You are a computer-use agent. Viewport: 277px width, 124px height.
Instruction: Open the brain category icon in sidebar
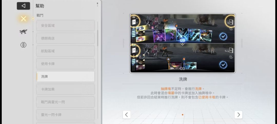point(23,45)
